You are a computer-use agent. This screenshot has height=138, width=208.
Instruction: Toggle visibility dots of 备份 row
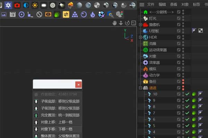[x=183, y=82]
